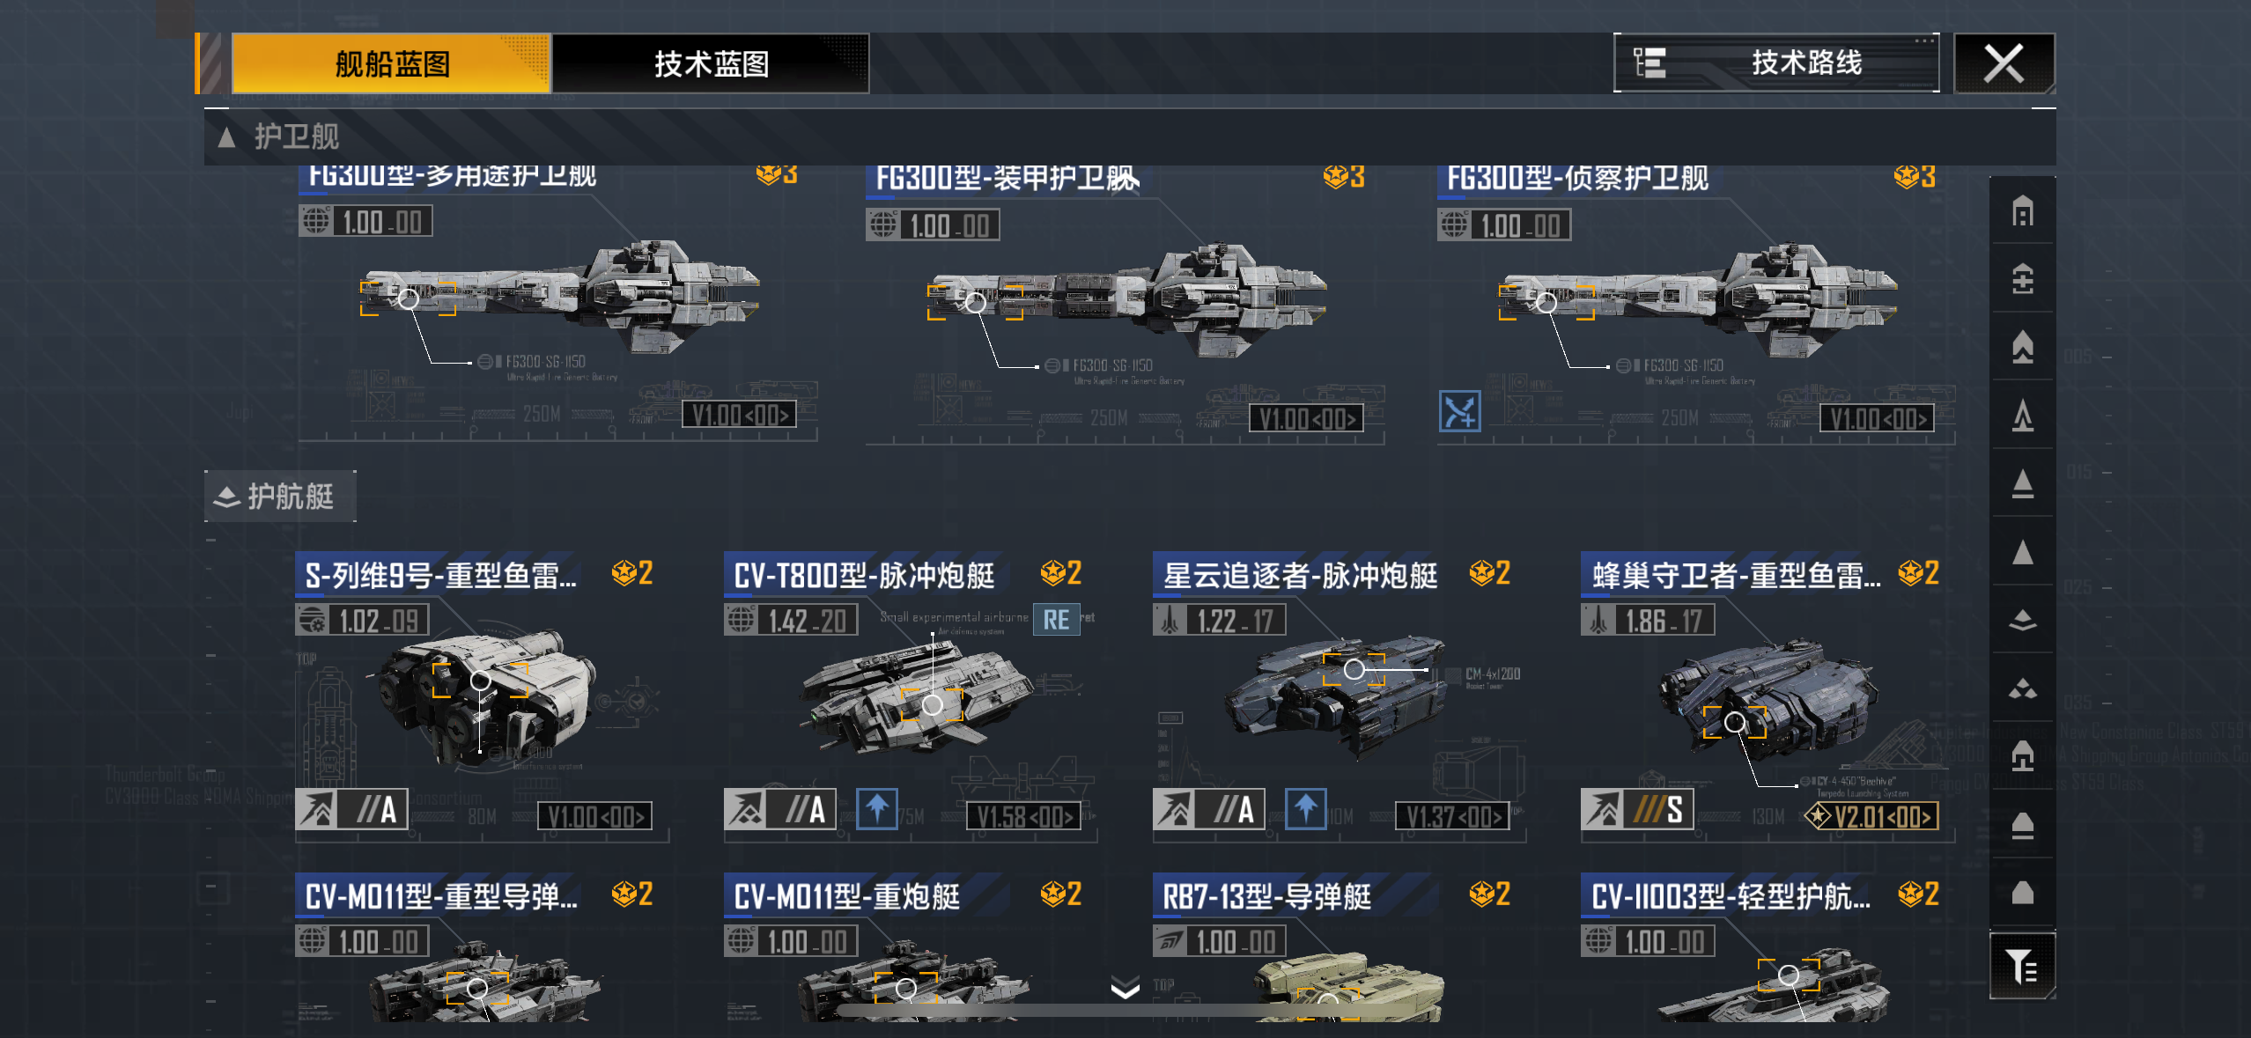The height and width of the screenshot is (1038, 2251).
Task: Click the crossed-tools icon on FG300型-侦察护卫舰
Action: tap(1460, 411)
